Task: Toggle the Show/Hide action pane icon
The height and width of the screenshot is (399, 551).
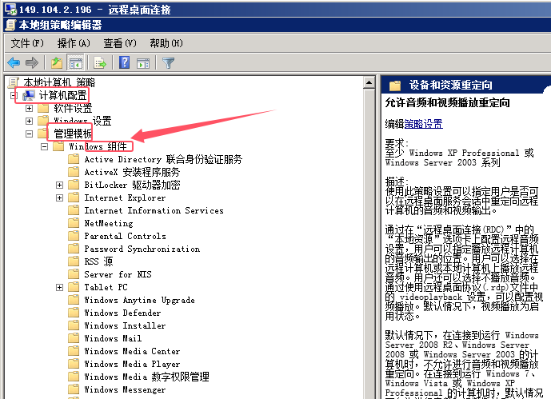Action: click(x=144, y=62)
